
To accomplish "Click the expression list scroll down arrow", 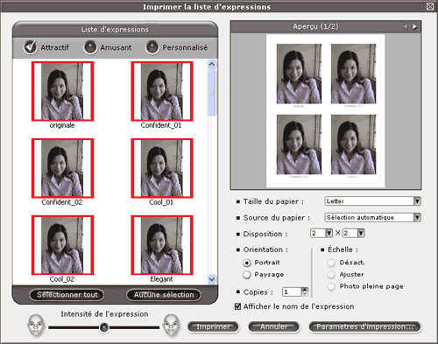I will click(x=212, y=279).
